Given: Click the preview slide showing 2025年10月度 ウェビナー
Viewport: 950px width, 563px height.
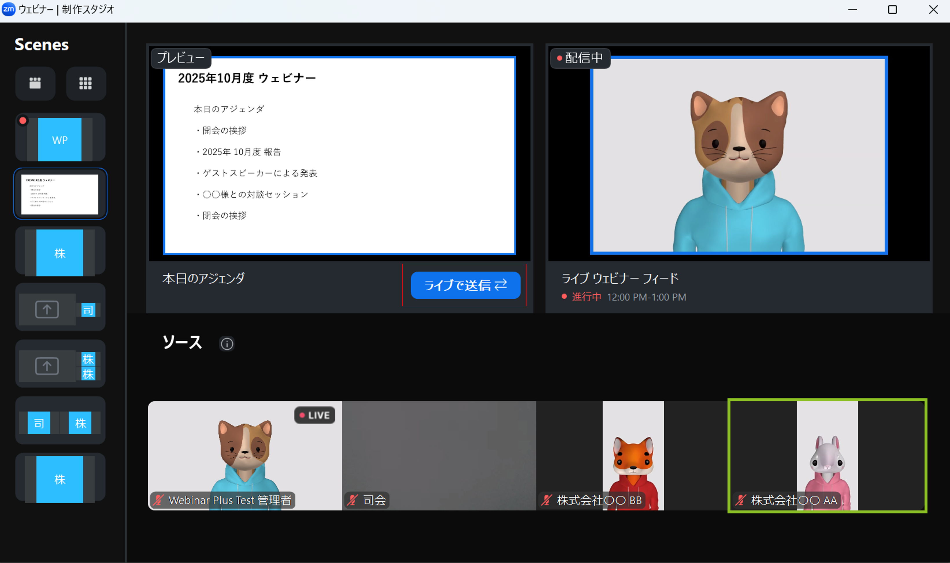Looking at the screenshot, I should point(340,155).
